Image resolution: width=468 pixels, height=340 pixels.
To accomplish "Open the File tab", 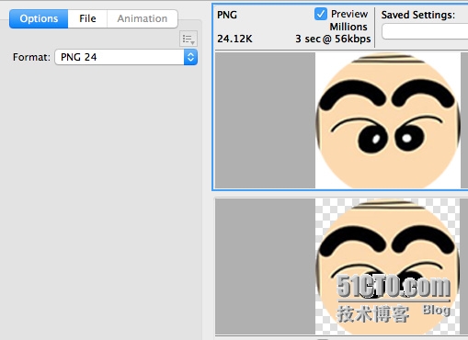I will coord(87,18).
